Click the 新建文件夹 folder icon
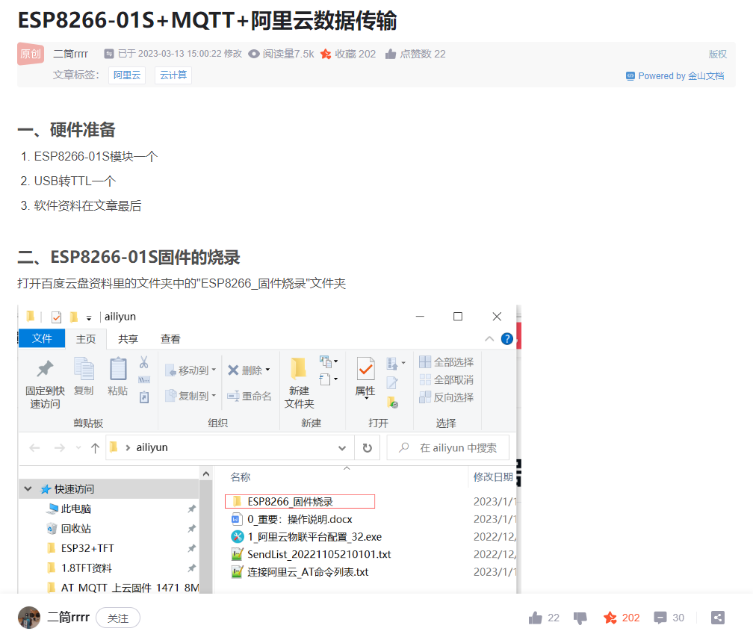The width and height of the screenshot is (753, 640). click(x=299, y=369)
